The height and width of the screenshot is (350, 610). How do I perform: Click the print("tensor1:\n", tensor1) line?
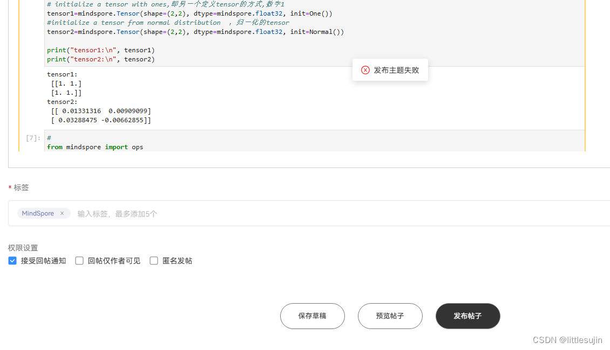point(101,50)
